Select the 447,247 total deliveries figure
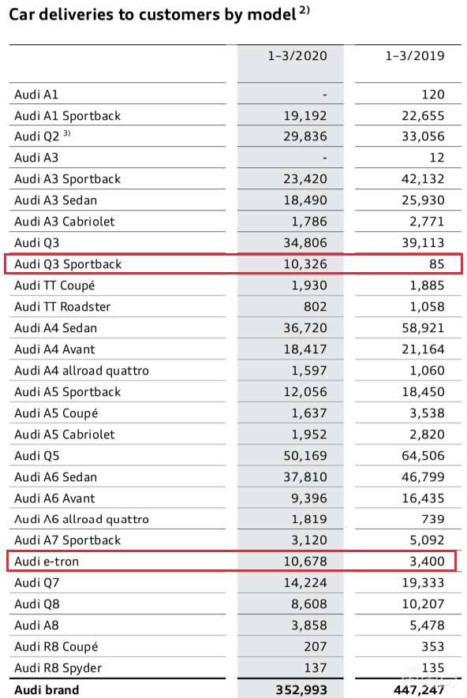The height and width of the screenshot is (698, 467). pyautogui.click(x=419, y=690)
